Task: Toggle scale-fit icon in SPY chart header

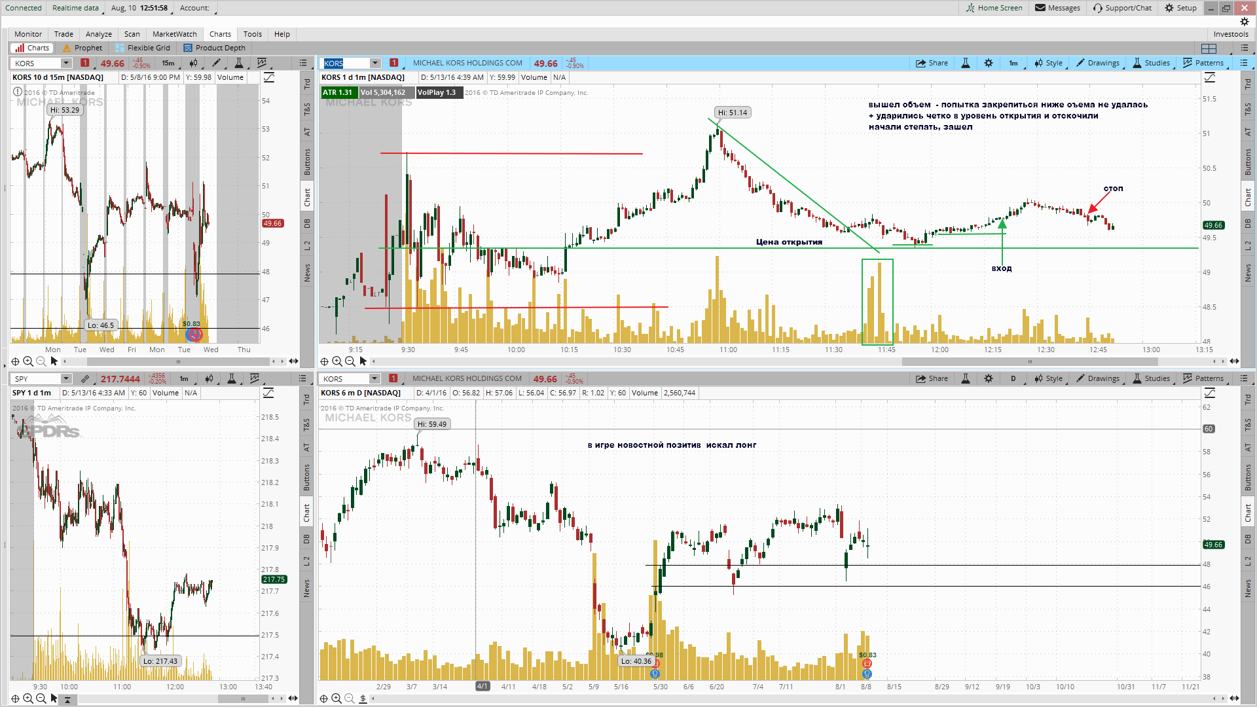Action: [x=269, y=393]
